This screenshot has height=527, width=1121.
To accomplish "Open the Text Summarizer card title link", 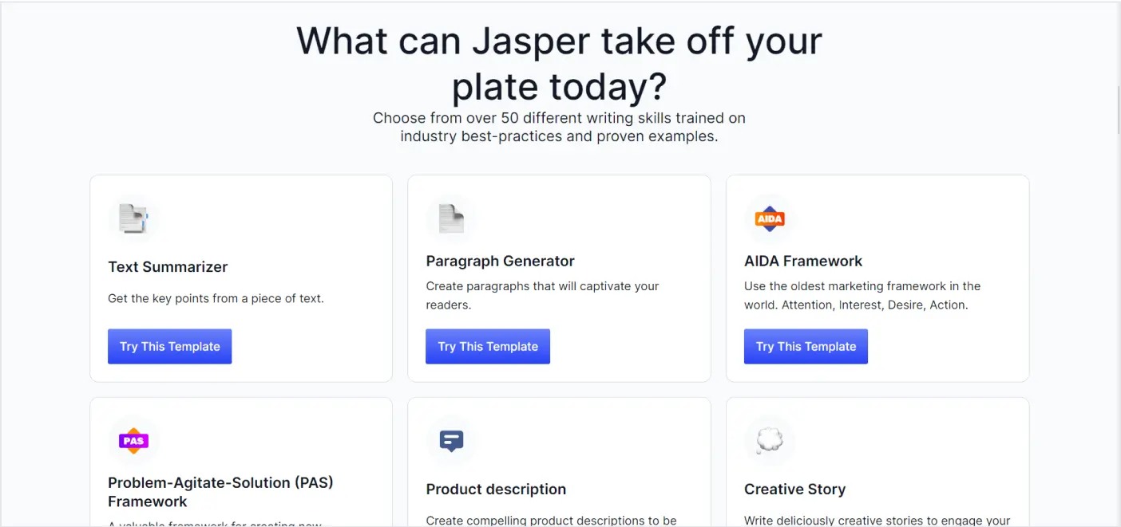I will [x=168, y=266].
